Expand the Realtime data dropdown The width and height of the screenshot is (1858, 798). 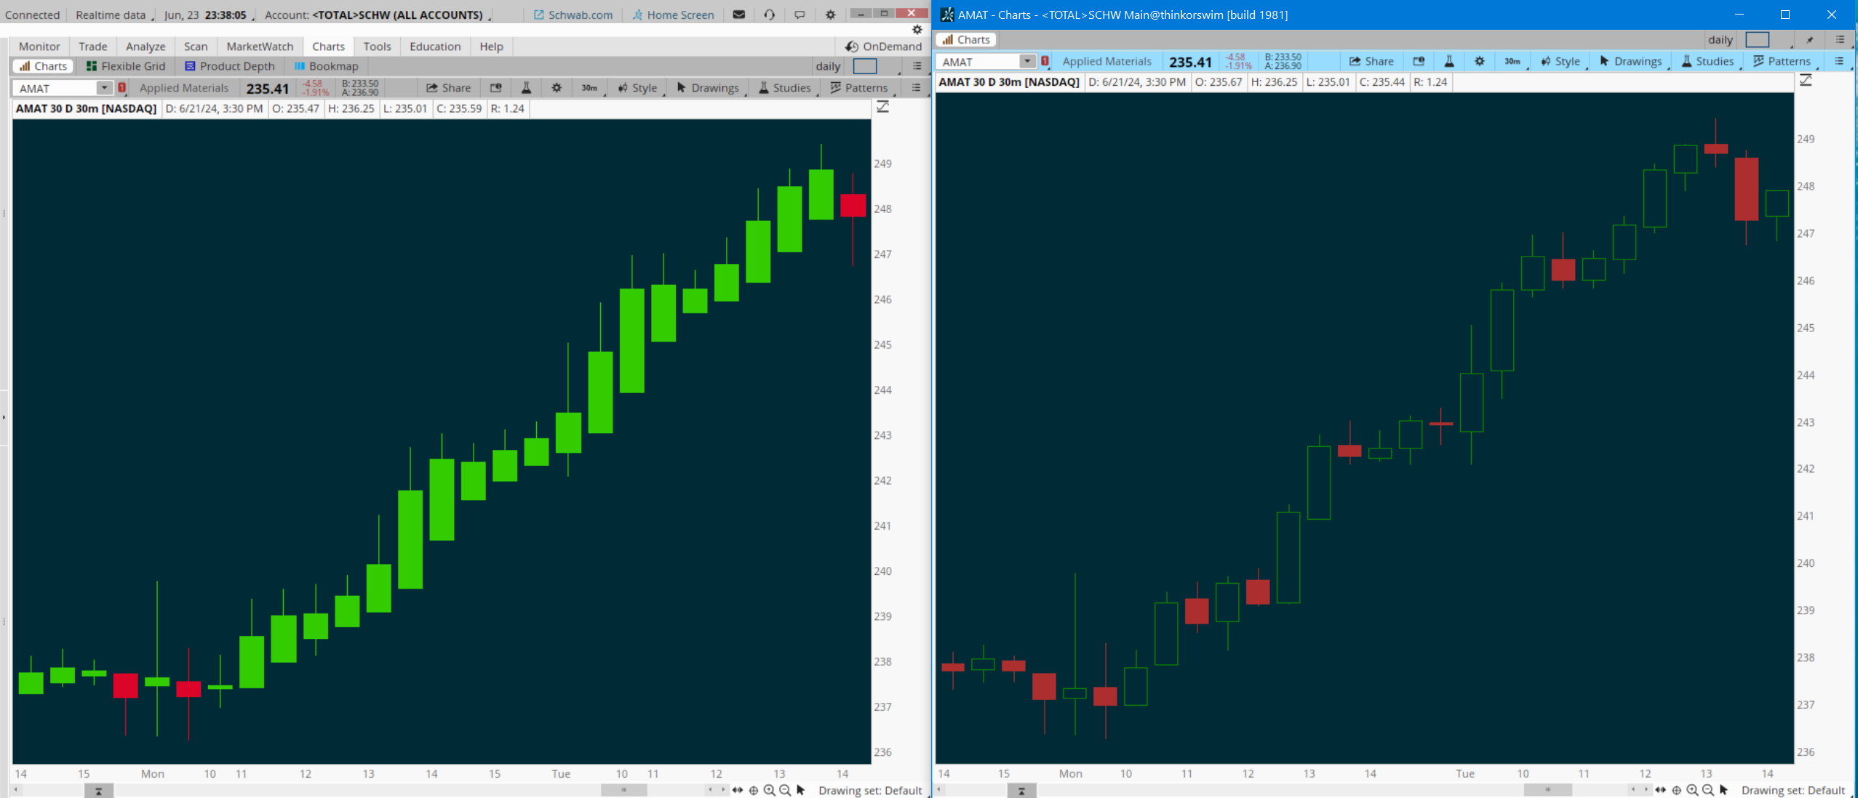tap(114, 15)
